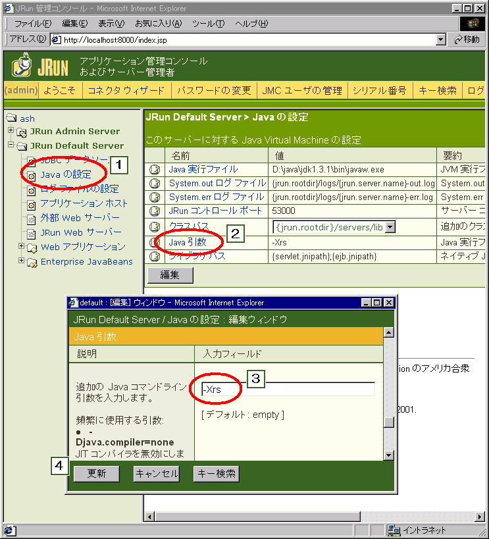
Task: Click edit window scrollbar down arrow
Action: coord(388,455)
